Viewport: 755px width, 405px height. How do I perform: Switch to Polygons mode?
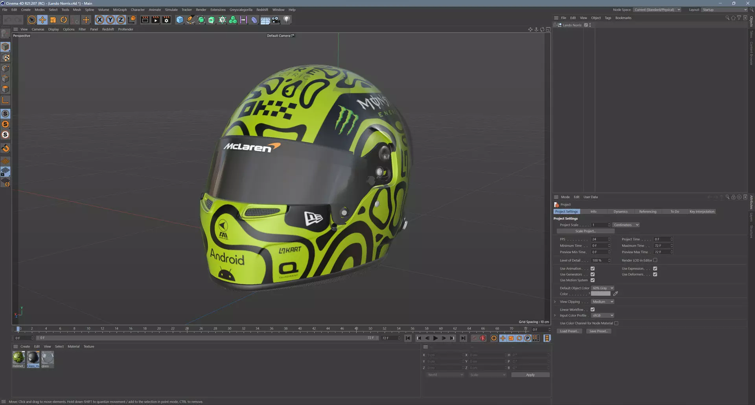pos(6,90)
